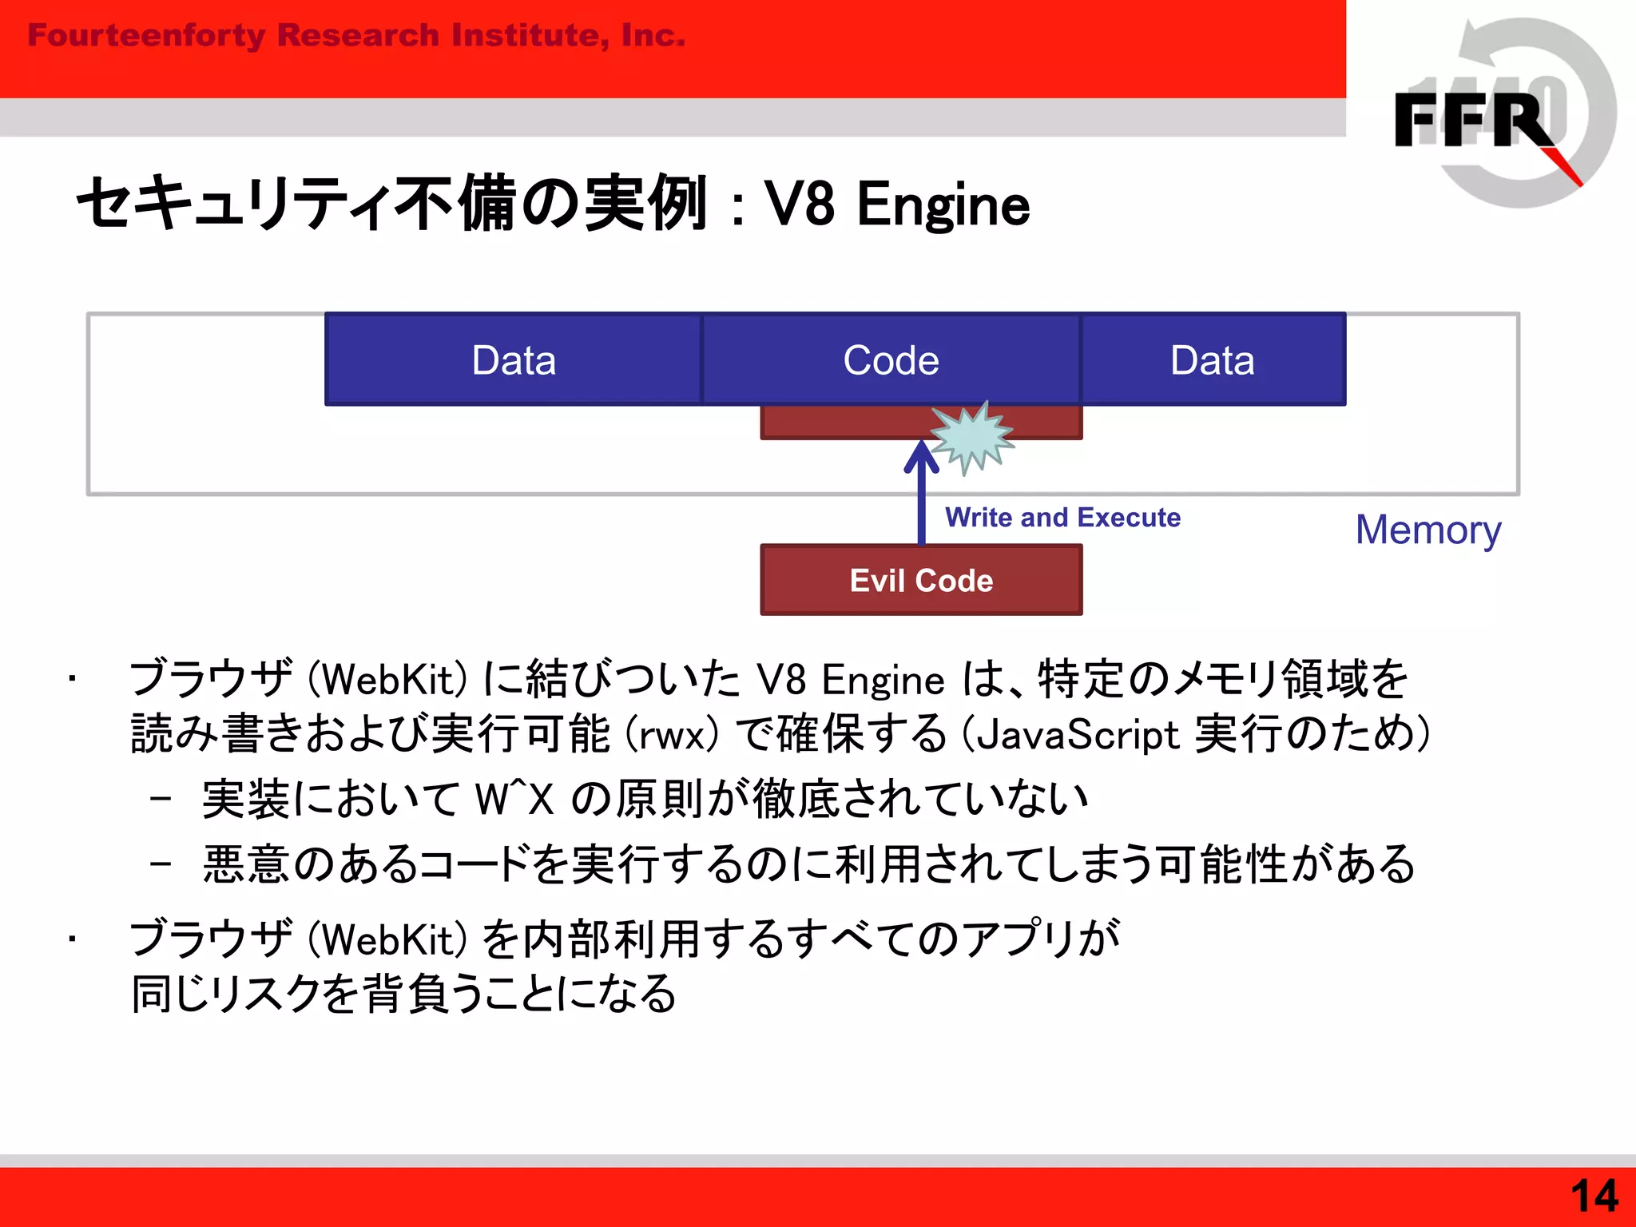Click the Evil Code box
Screen dimensions: 1636x1227
point(921,580)
